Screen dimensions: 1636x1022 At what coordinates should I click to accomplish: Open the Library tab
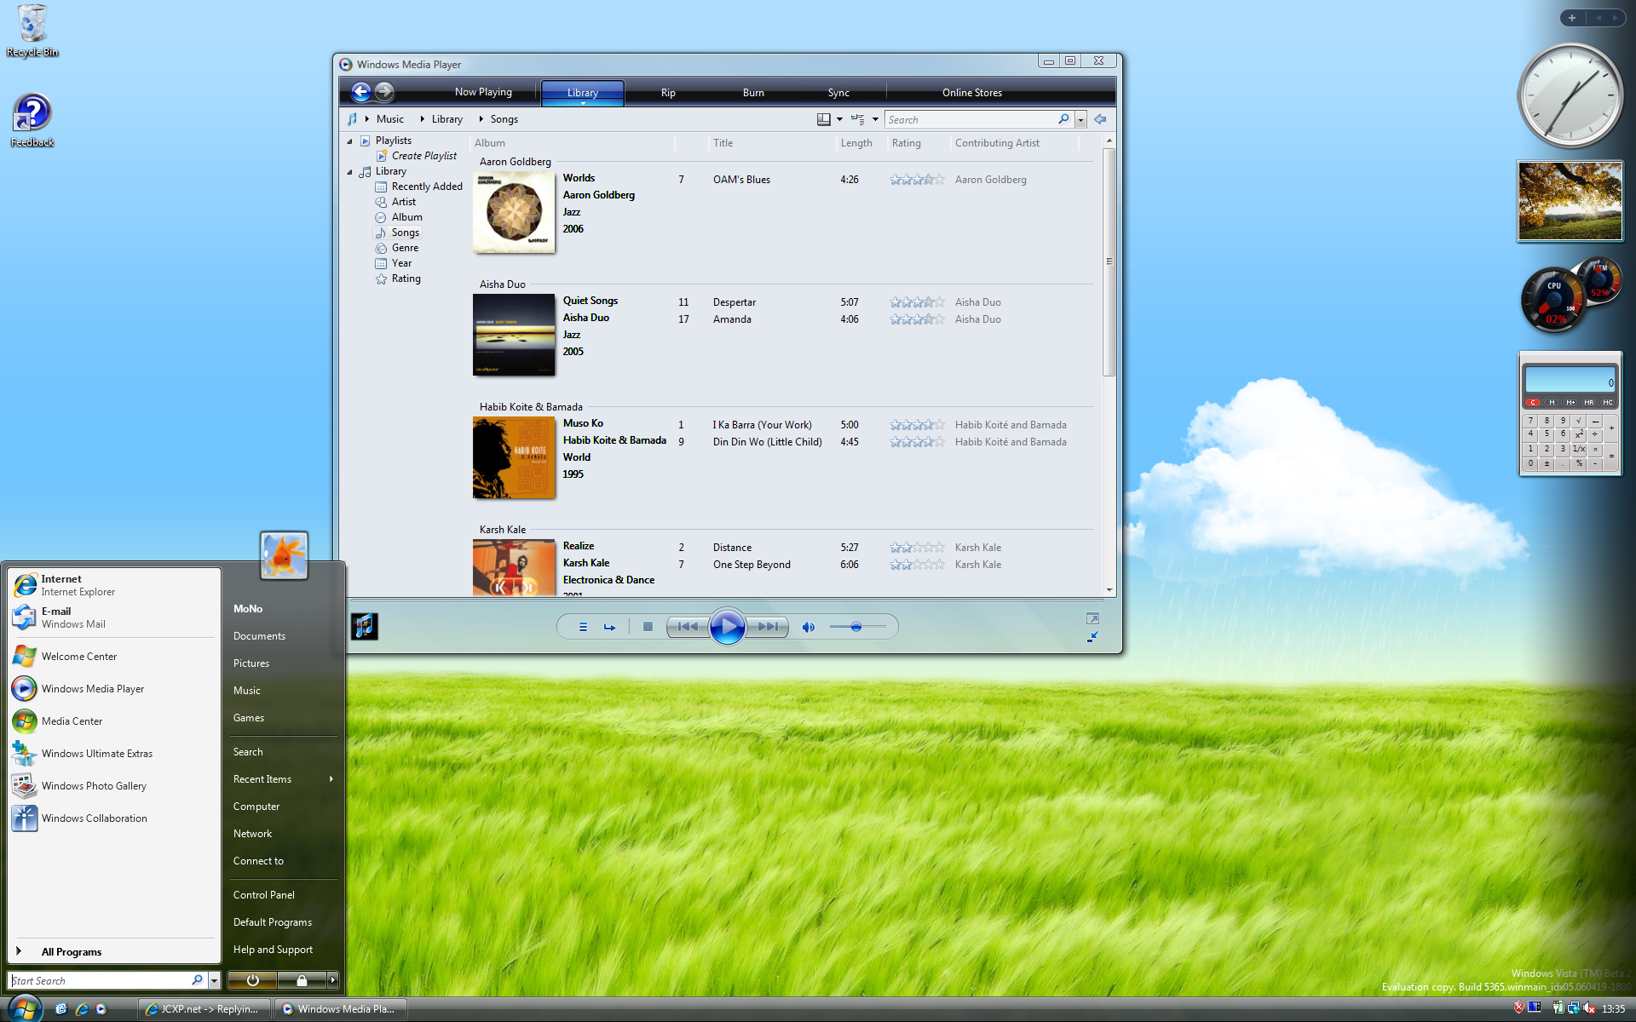tap(583, 92)
